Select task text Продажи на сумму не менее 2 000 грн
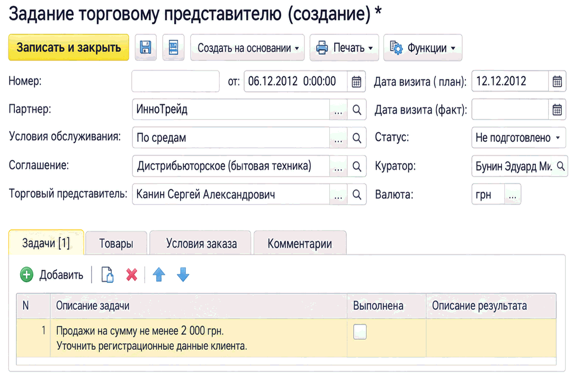The height and width of the screenshot is (382, 573). [x=140, y=331]
